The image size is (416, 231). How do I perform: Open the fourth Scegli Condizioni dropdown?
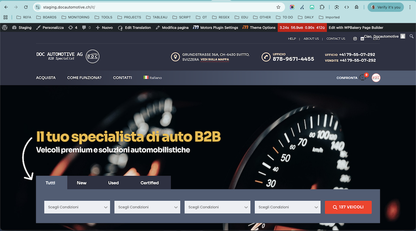click(288, 207)
